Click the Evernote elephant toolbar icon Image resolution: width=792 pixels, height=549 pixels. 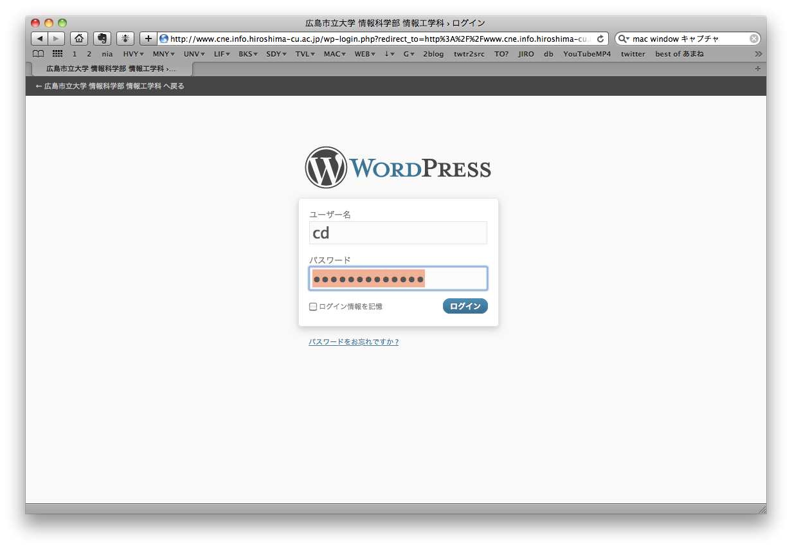(x=102, y=39)
